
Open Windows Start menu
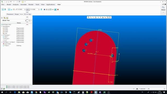2,92
